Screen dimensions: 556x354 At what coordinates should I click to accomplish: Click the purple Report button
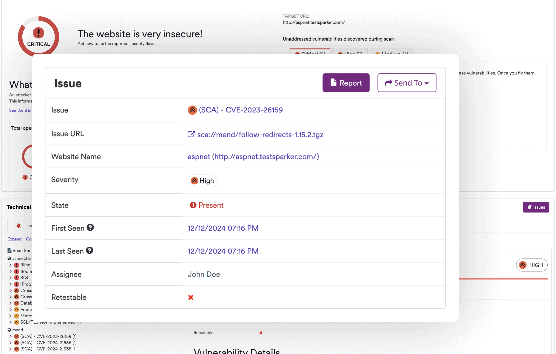click(346, 83)
